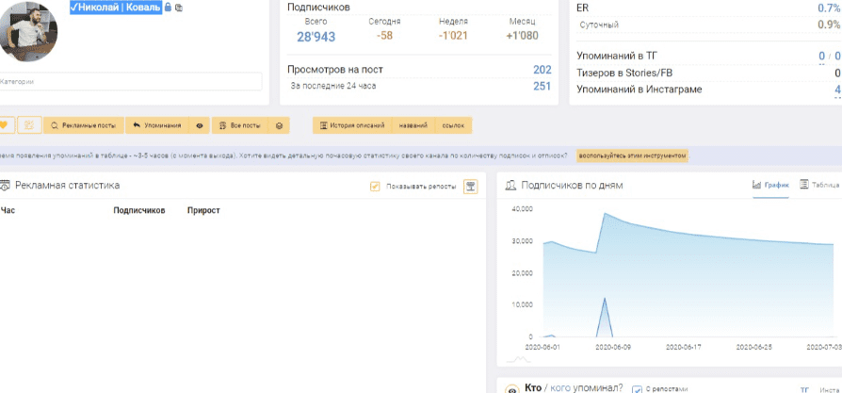Click Упоминаний в Инстаграме value 4
This screenshot has width=842, height=393.
pyautogui.click(x=837, y=90)
